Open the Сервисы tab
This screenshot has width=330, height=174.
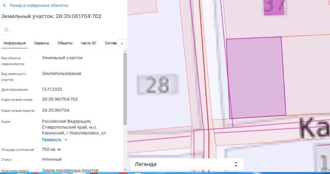coord(42,43)
